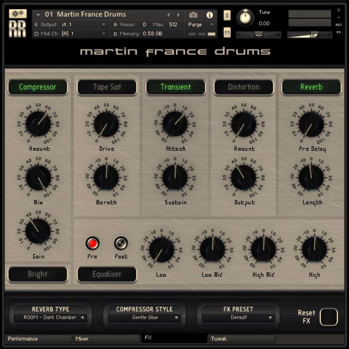Image resolution: width=349 pixels, height=349 pixels.
Task: Toggle the Transient effect button
Action: pyautogui.click(x=176, y=87)
